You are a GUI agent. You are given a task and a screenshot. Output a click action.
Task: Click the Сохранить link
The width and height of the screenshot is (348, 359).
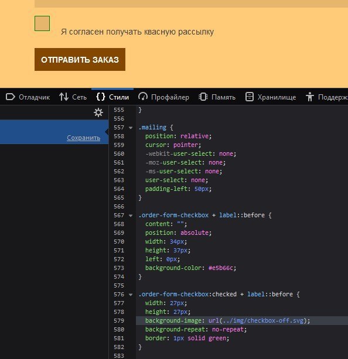[83, 138]
